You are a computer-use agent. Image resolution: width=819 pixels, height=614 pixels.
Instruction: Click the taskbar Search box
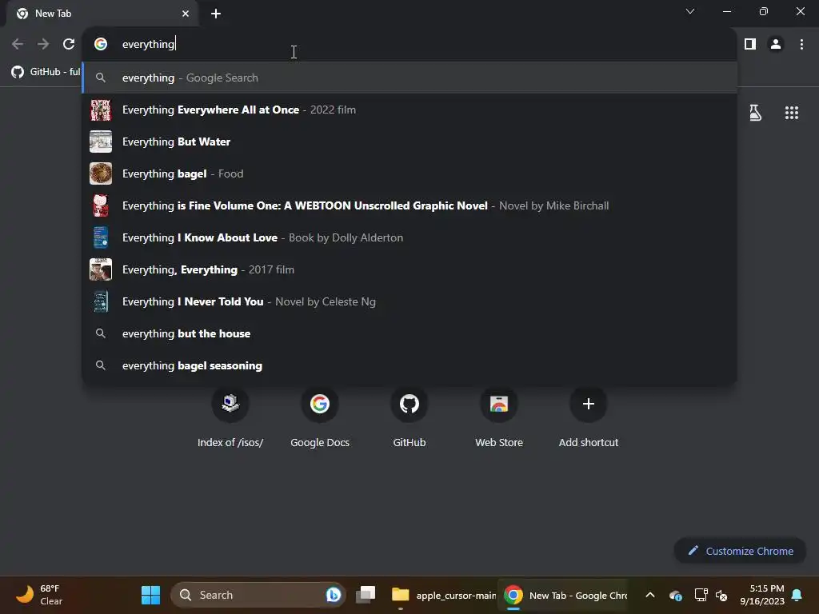258,595
